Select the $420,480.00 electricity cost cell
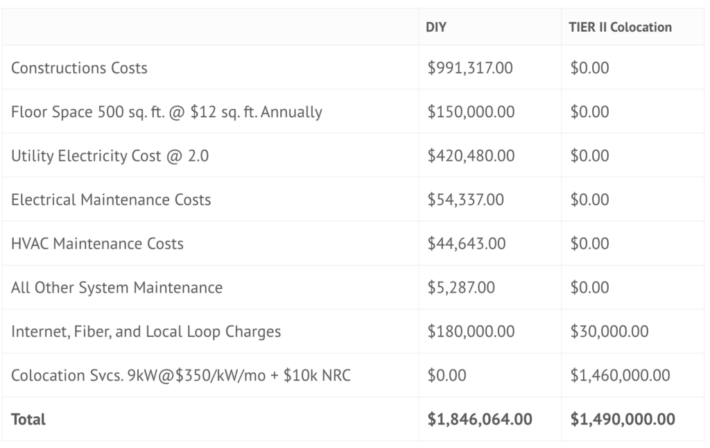Viewport: 710px width, 448px height. (x=471, y=155)
